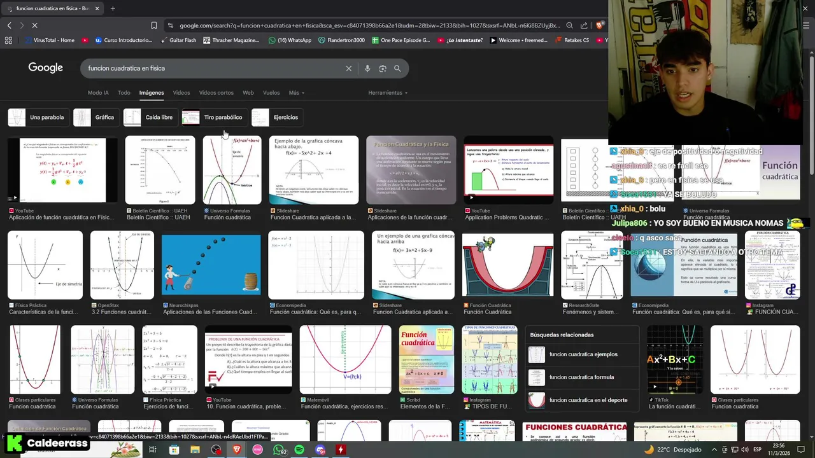
Task: Select related search funcion cuadratica ejemplos
Action: pyautogui.click(x=583, y=354)
